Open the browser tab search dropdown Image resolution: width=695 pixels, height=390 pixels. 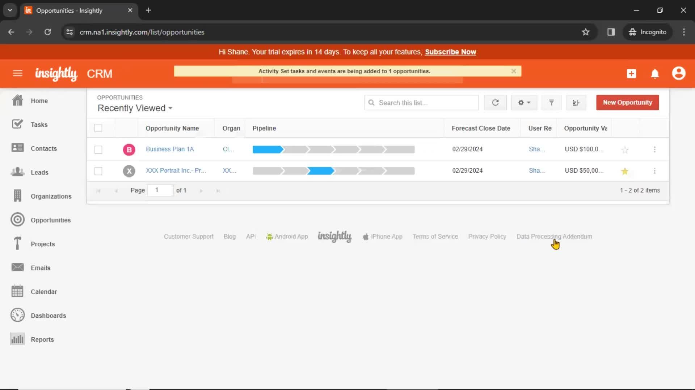(10, 10)
